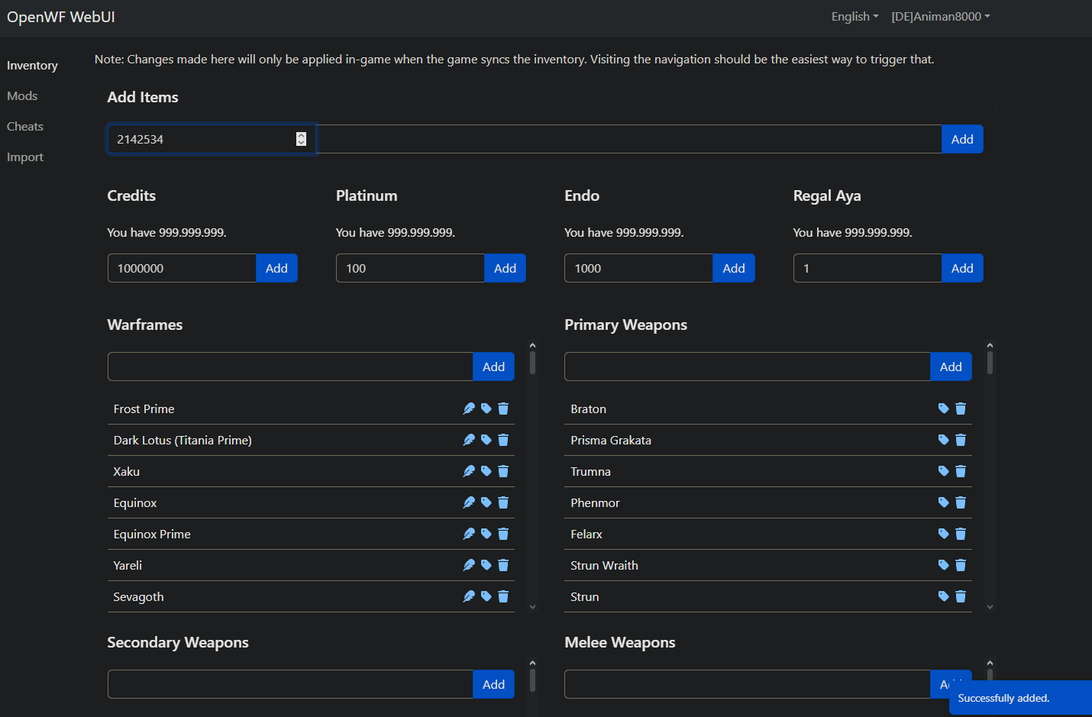Click the feather icon for Dark Lotus (Titania Prime)

pos(469,440)
